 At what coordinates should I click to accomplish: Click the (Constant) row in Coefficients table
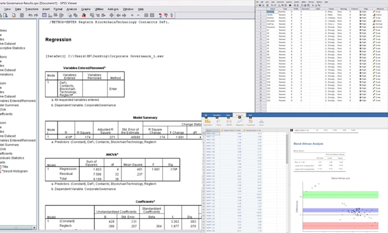[x=123, y=222]
